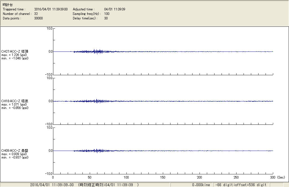Click the Sampling freq value 100

point(107,14)
